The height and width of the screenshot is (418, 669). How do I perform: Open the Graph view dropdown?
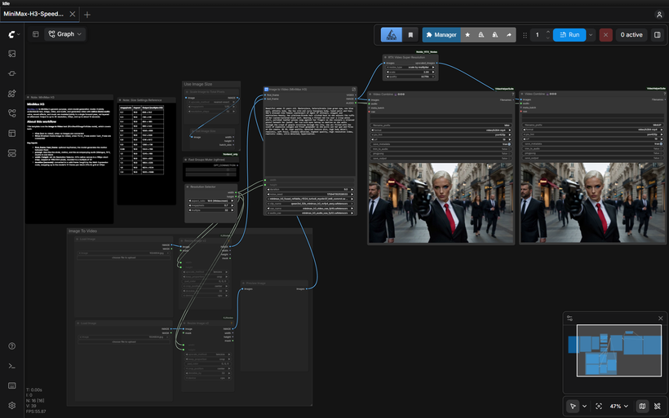(64, 34)
